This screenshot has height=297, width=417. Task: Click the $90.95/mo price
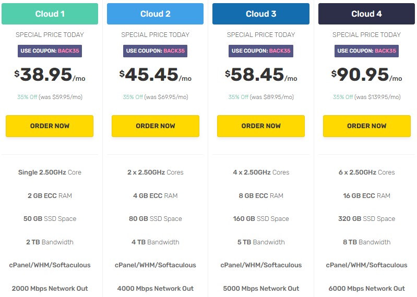[x=366, y=75]
